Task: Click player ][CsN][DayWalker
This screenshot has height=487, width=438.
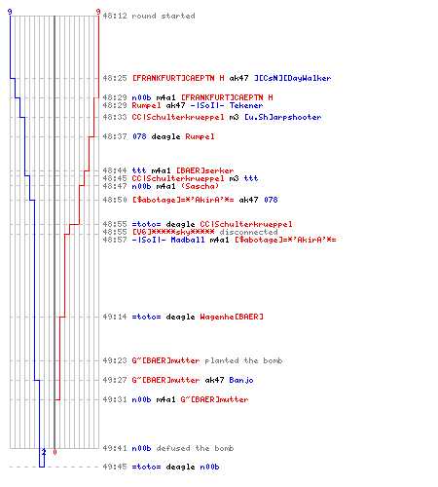Action: [292, 78]
